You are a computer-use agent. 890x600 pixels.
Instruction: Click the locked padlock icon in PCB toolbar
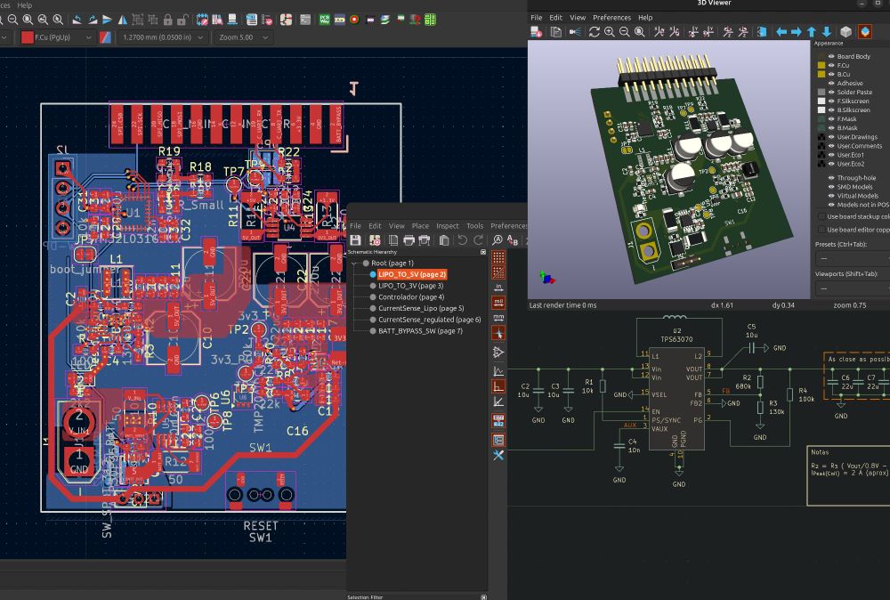coord(168,20)
